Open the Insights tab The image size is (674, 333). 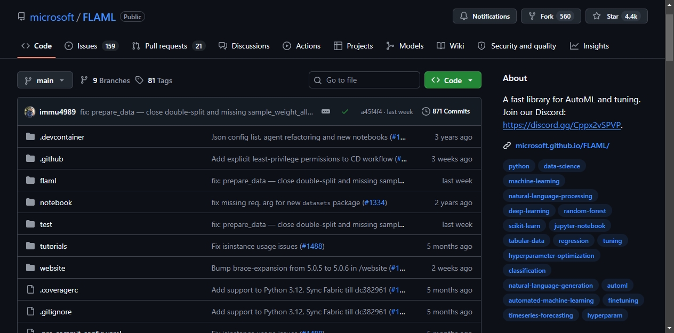589,46
